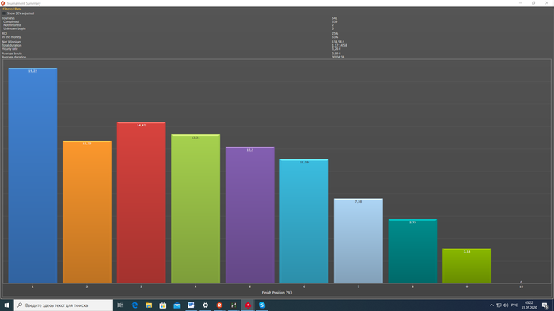
Task: Switch to the dark chart app in taskbar
Action: [x=233, y=305]
